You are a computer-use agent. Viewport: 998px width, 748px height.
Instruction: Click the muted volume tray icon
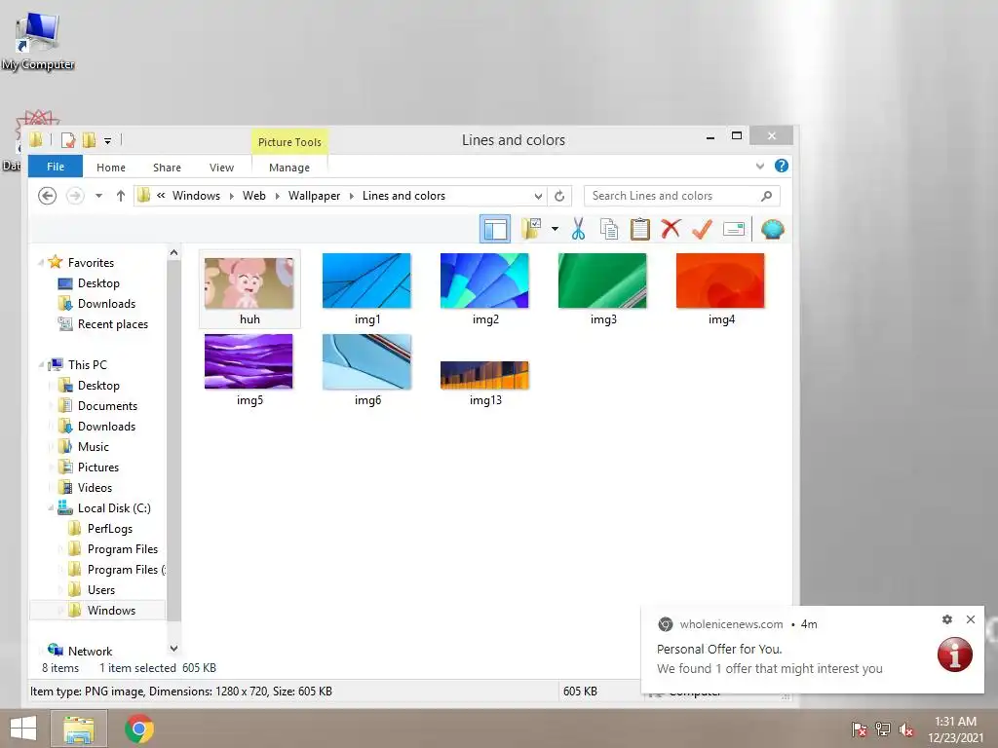(x=906, y=729)
